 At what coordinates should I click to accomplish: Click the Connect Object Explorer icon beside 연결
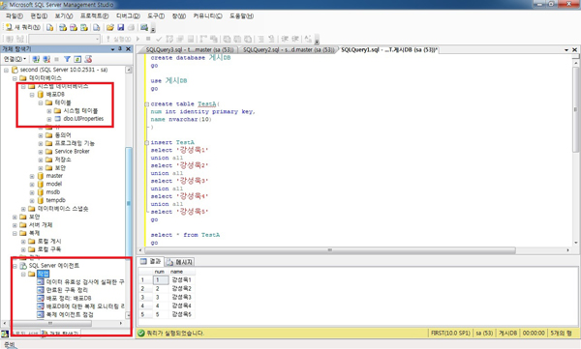(x=36, y=59)
